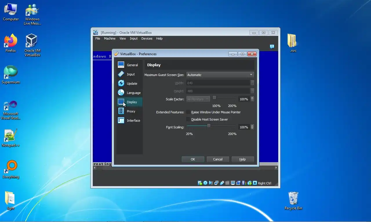Click Firefox desktop shortcut
The height and width of the screenshot is (222, 371).
[11, 43]
